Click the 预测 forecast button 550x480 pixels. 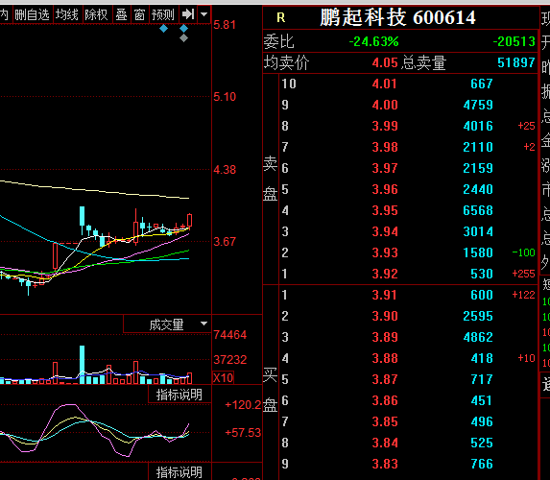(163, 14)
